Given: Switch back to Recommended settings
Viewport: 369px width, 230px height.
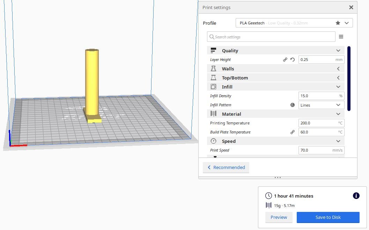Looking at the screenshot, I should [226, 167].
